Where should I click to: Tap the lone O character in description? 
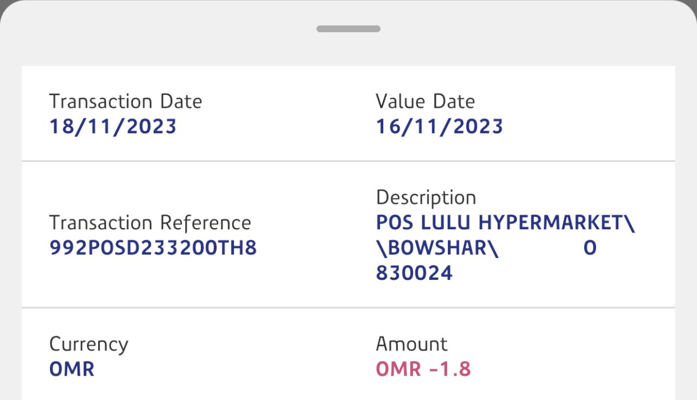click(x=590, y=248)
